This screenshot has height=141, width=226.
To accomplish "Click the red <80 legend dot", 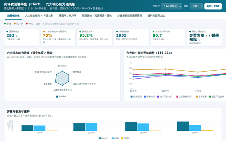I will [x=27, y=24].
